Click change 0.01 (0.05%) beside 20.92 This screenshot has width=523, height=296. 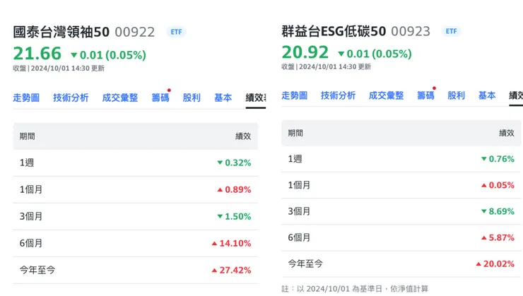(x=375, y=54)
